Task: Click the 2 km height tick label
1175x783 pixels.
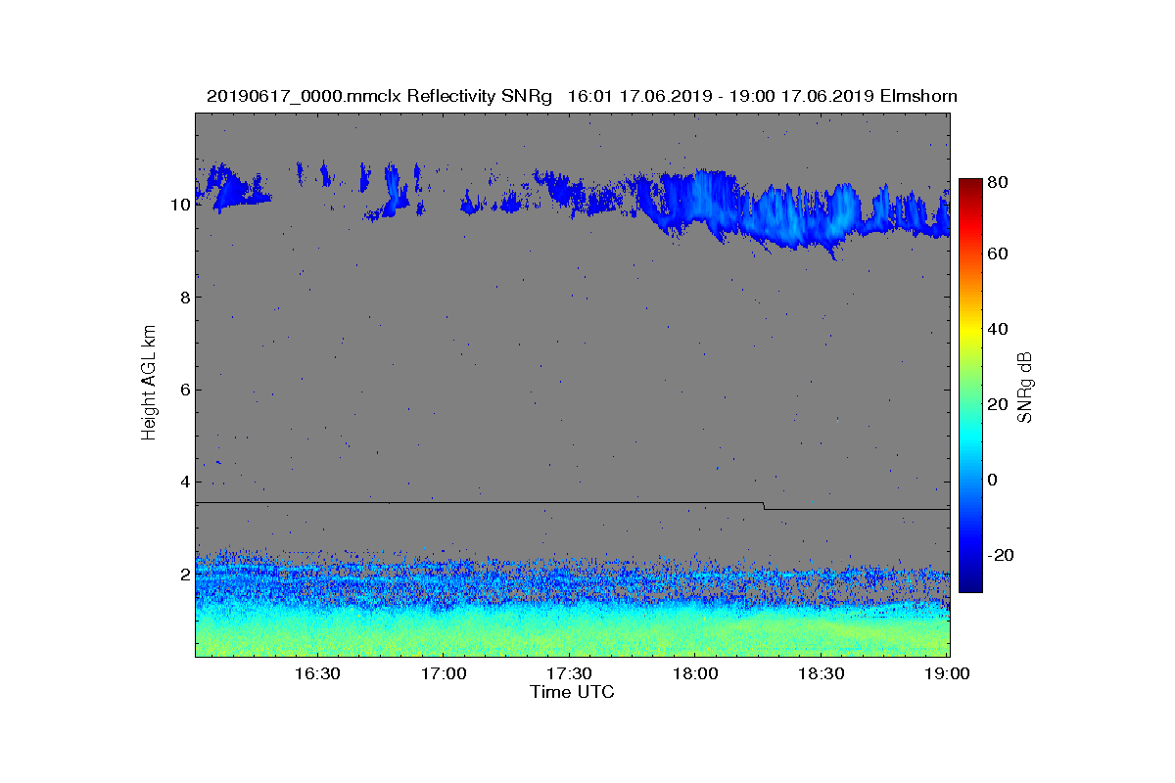Action: 184,574
